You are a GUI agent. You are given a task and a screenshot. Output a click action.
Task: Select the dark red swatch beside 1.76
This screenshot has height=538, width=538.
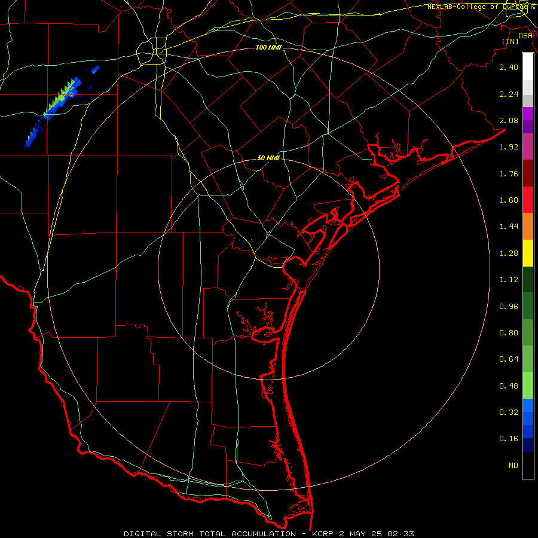pos(528,173)
